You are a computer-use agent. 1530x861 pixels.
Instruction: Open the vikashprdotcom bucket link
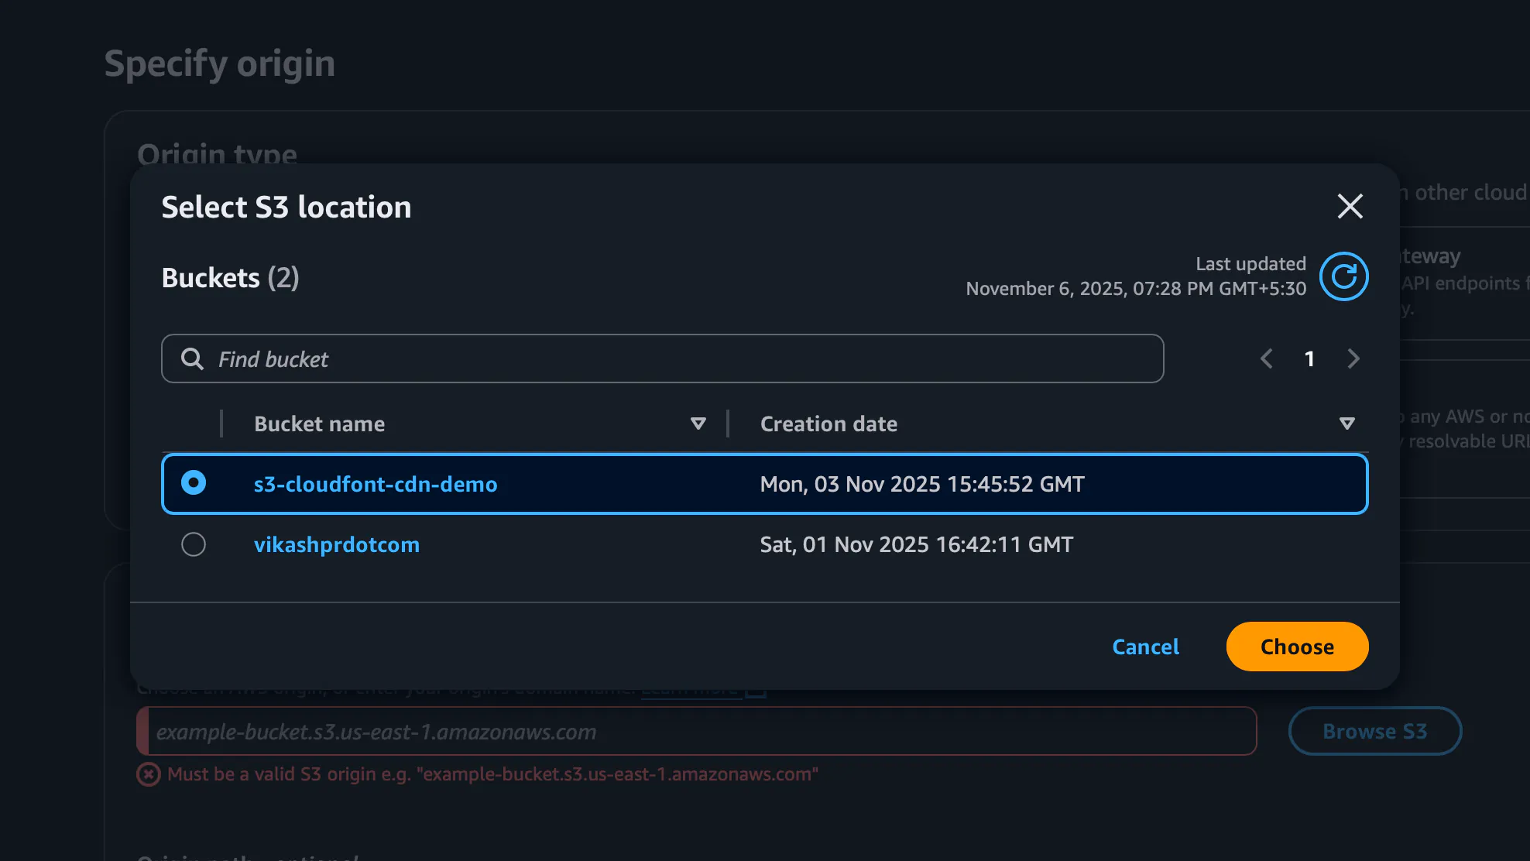pyautogui.click(x=337, y=544)
